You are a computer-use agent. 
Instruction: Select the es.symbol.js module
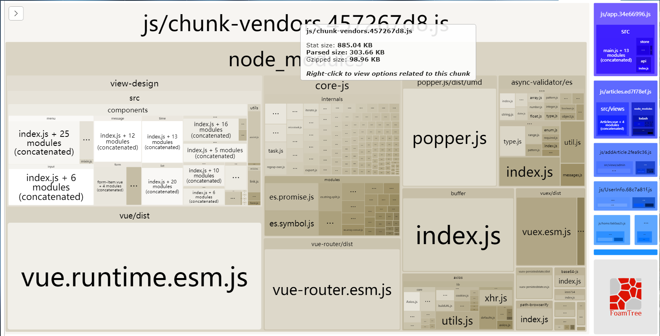click(292, 224)
